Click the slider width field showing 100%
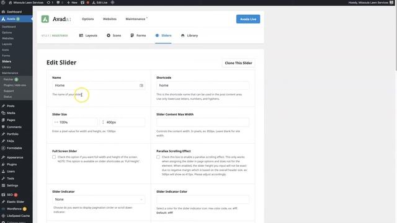Image resolution: width=397 pixels, height=223 pixels. click(75, 122)
